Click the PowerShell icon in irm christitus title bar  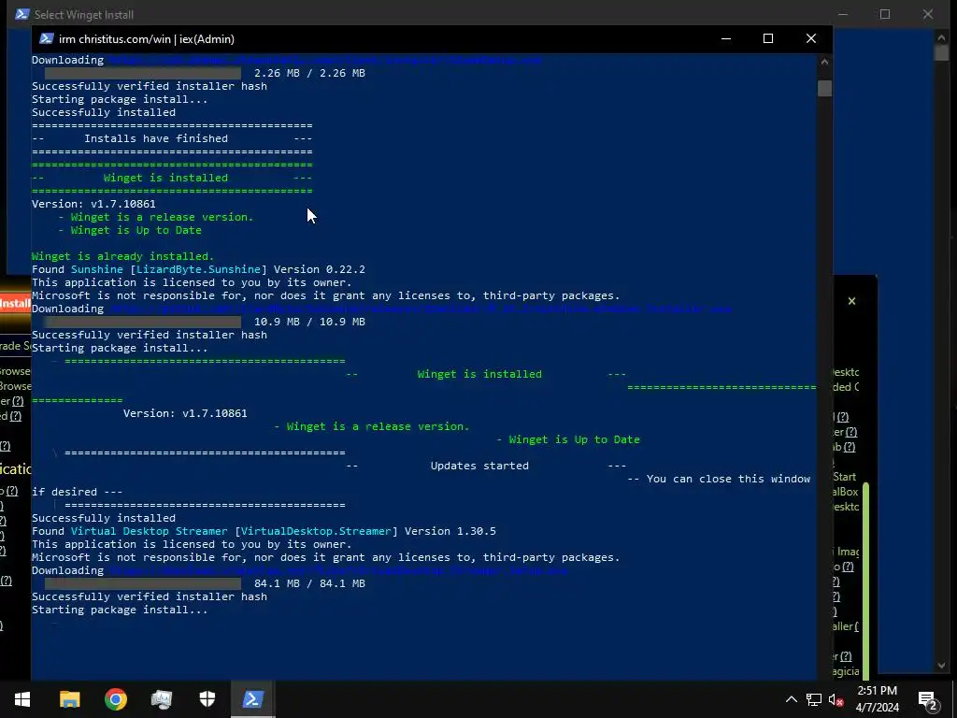[x=47, y=38]
